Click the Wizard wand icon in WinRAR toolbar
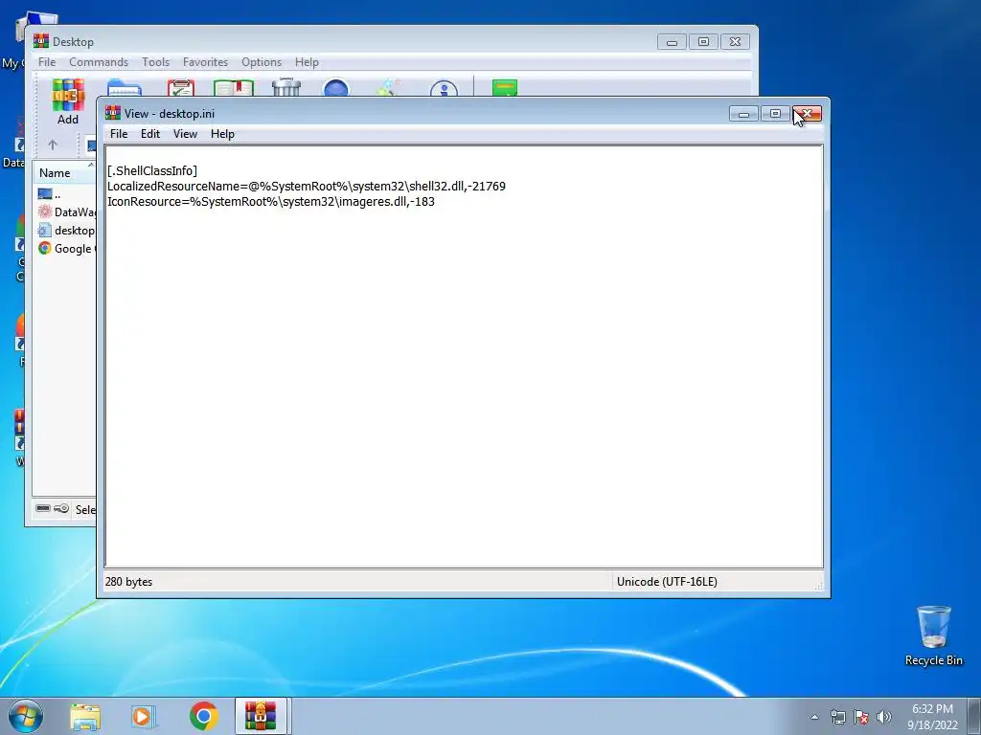Screen dimensions: 981x735 pyautogui.click(x=389, y=88)
